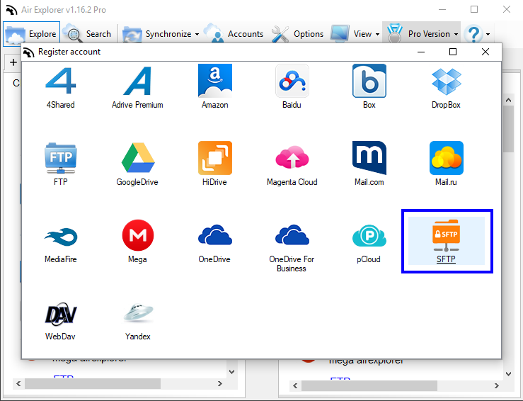Image resolution: width=523 pixels, height=401 pixels.
Task: Open the Explore toolbar button
Action: click(31, 34)
